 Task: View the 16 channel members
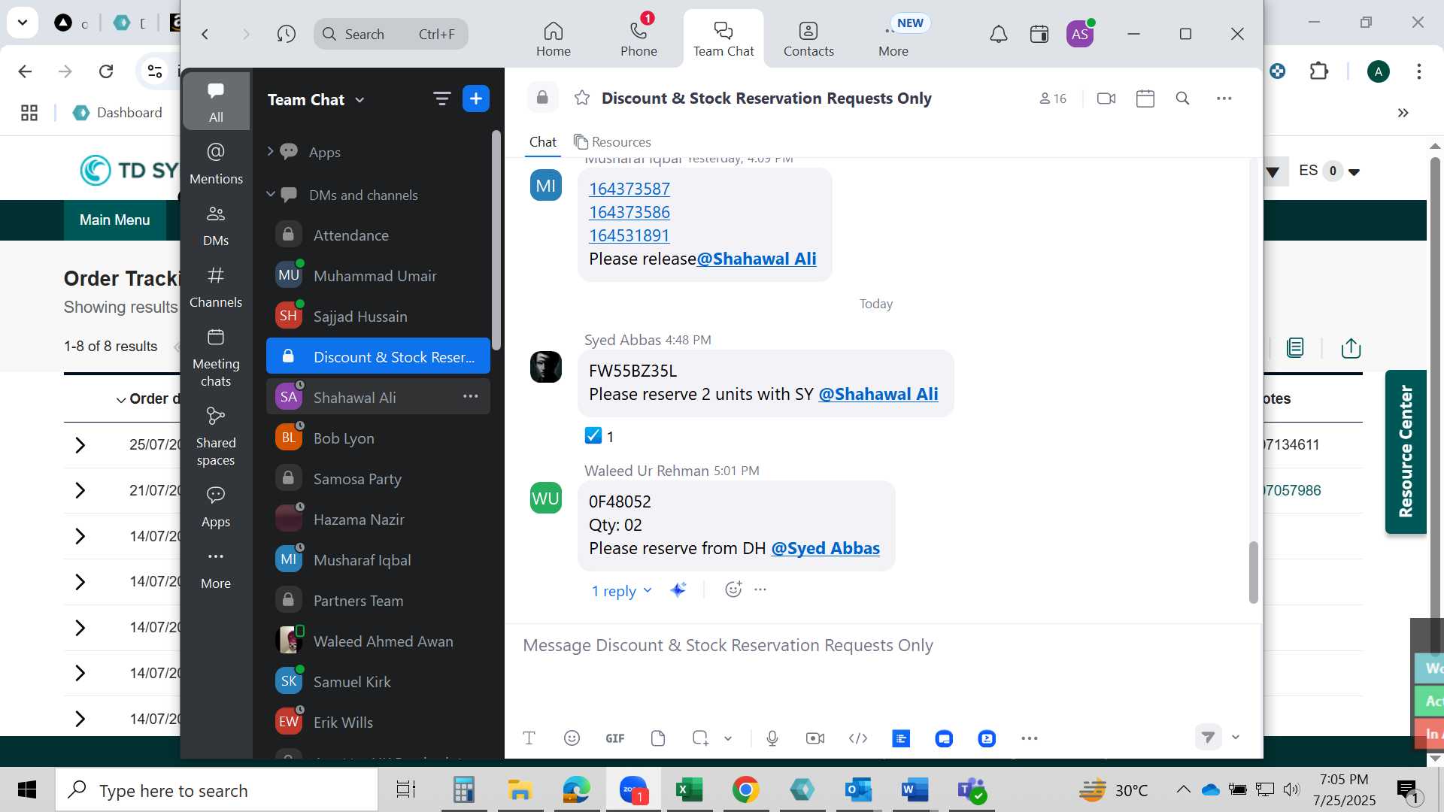[1053, 98]
